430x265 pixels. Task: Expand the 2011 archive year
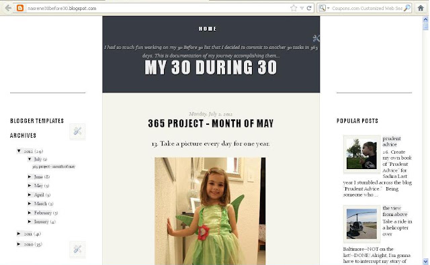[19, 233]
